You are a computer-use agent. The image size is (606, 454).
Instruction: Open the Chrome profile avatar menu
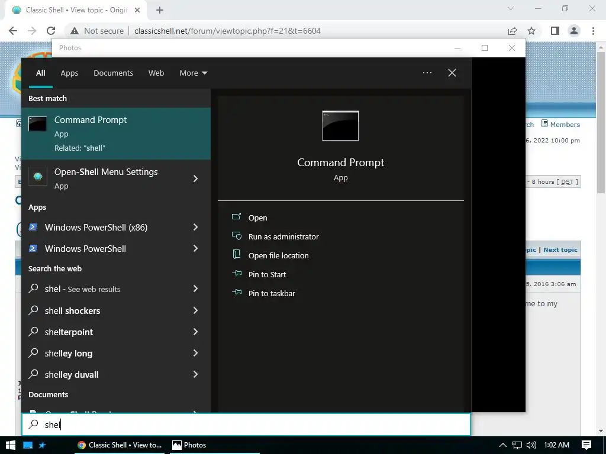click(574, 31)
